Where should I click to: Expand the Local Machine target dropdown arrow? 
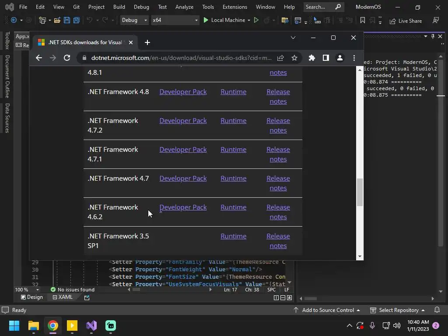249,20
